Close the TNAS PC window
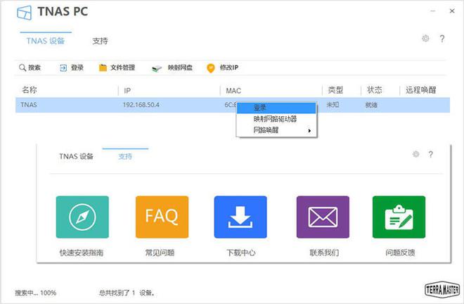Viewport: 464px width, 304px height. 452,11
